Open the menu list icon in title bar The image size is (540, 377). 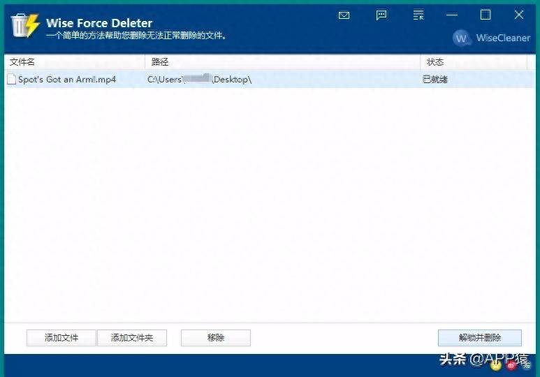(x=418, y=15)
